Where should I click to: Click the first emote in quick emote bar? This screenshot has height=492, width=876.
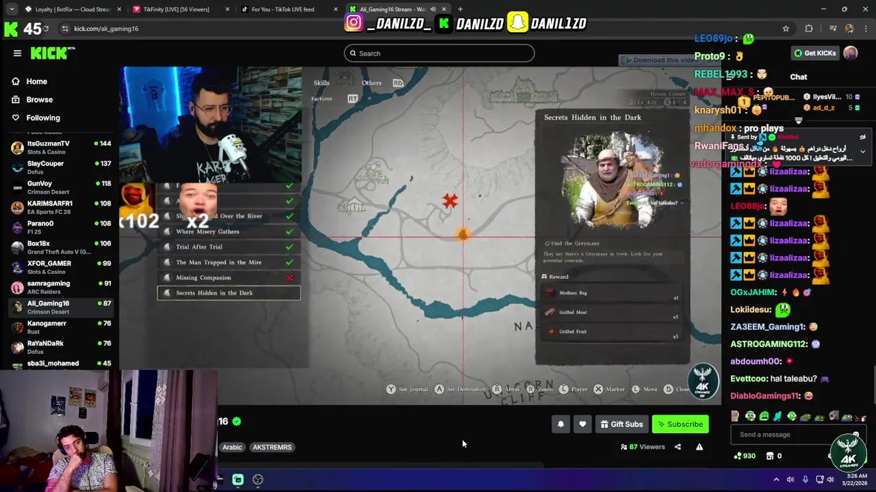pyautogui.click(x=735, y=416)
